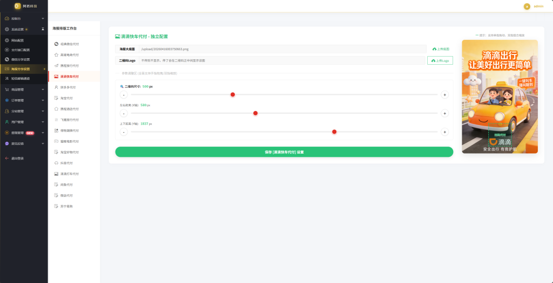The width and height of the screenshot is (553, 283).
Task: Open the 网站配置 submenu item
Action: pos(24,40)
